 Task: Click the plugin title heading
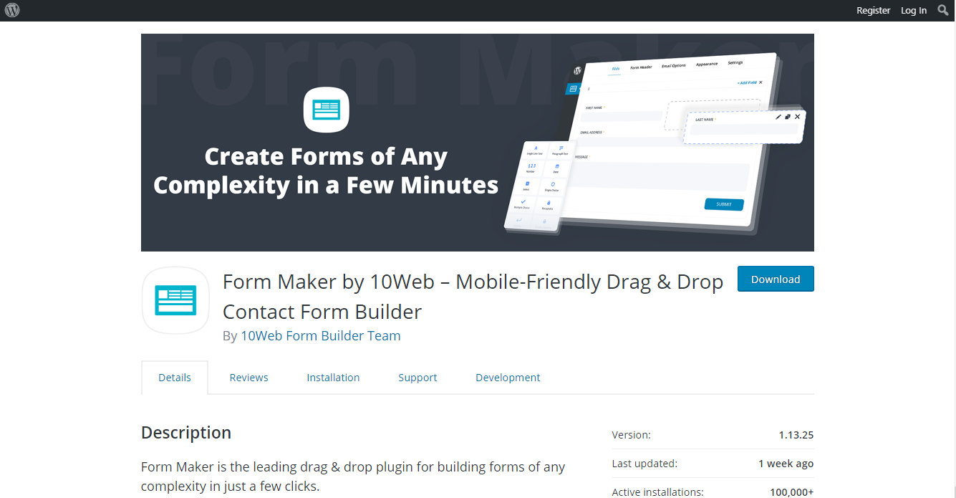473,297
